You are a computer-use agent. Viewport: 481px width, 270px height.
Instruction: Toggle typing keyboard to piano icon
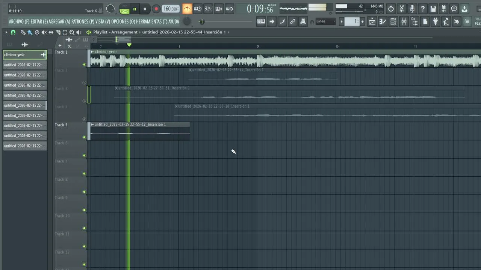pyautogui.click(x=261, y=21)
